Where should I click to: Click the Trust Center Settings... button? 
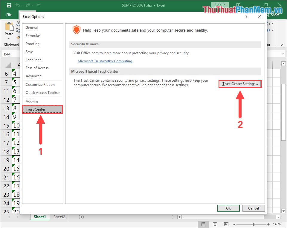tap(240, 84)
